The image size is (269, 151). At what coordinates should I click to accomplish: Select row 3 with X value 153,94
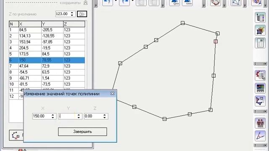[x=47, y=42]
